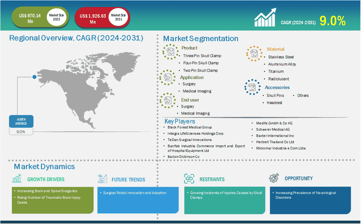This screenshot has width=361, height=224.
Task: Select Becton Dickinson Co
Action: tap(184, 156)
